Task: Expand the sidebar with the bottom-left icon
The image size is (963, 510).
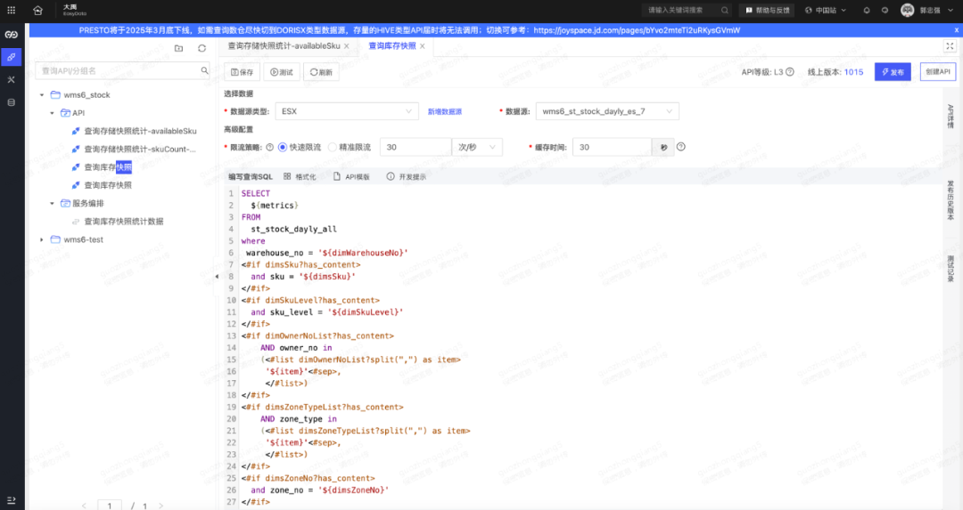Action: 11,500
